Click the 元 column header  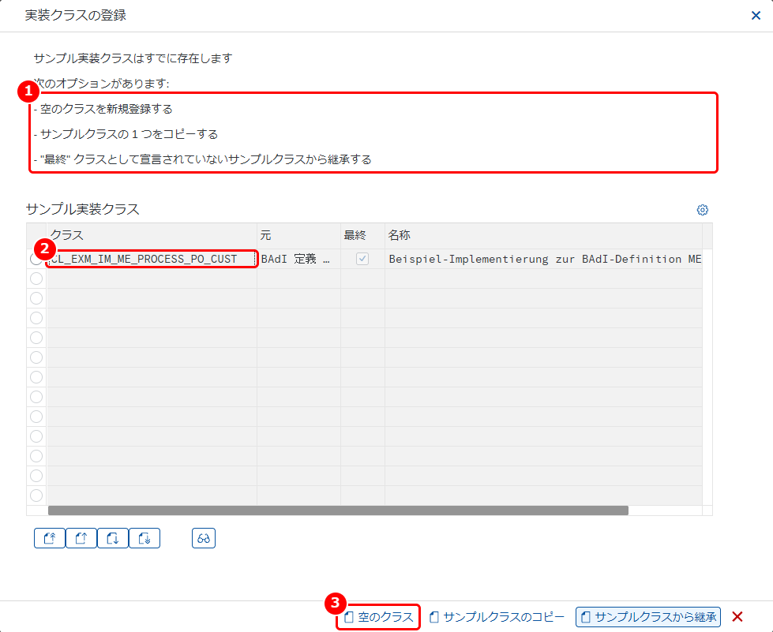tap(298, 235)
